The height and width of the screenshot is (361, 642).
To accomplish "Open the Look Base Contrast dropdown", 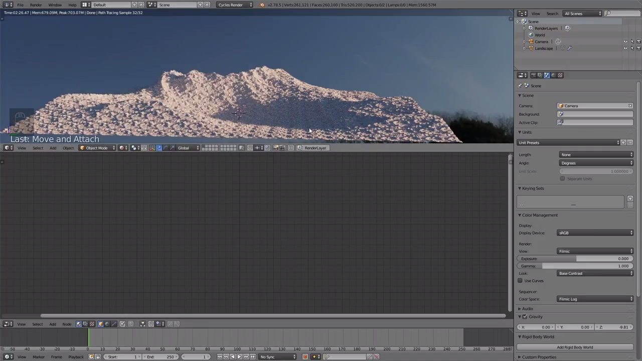I will [x=596, y=274].
